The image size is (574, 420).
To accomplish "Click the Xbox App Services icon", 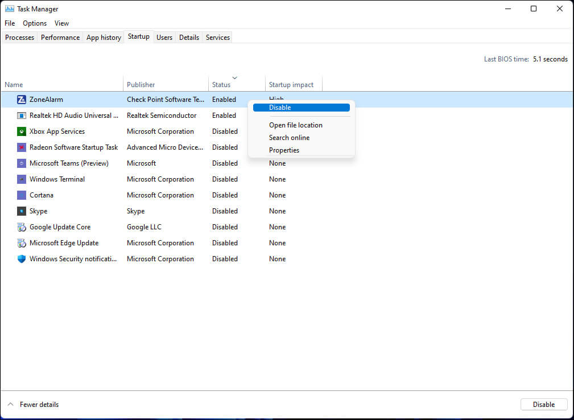I will coord(22,131).
